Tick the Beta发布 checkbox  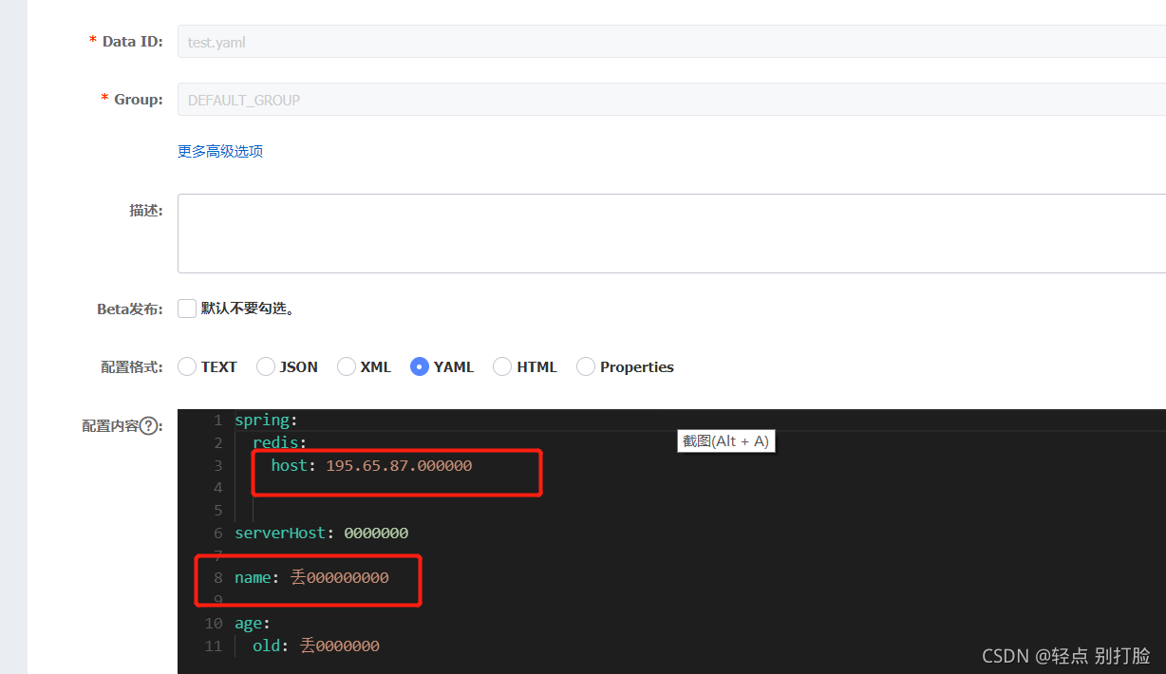[x=187, y=309]
